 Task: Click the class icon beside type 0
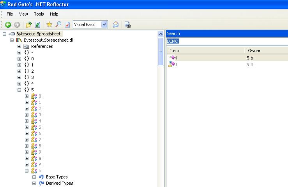point(34,96)
